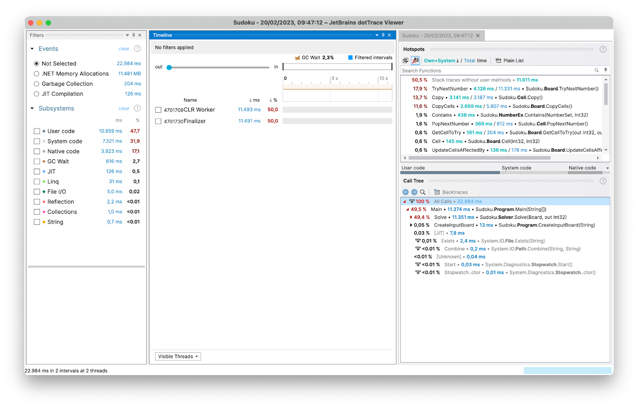
Task: Clear the Events filter
Action: tap(124, 49)
